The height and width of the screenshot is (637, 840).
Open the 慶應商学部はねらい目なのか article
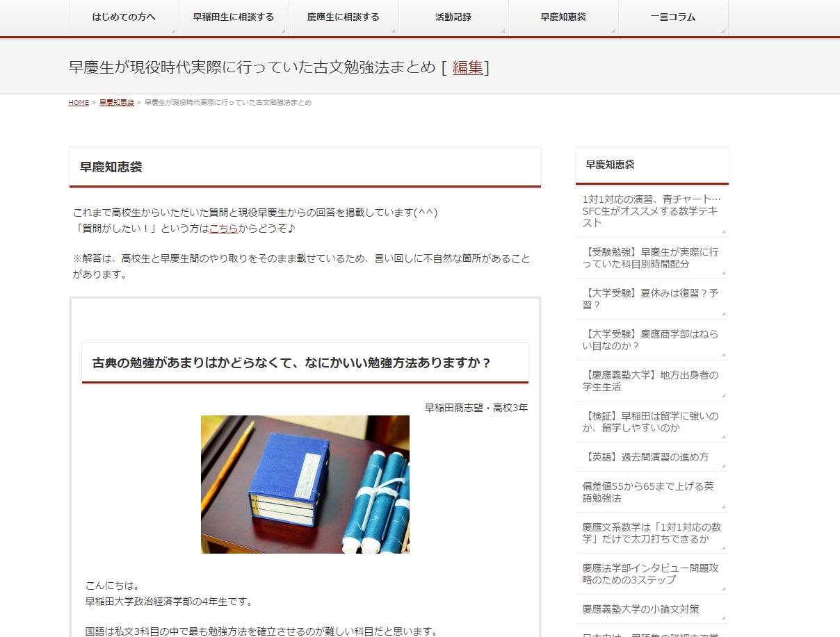[652, 340]
